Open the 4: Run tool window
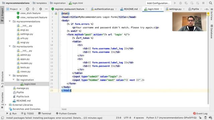 point(11,113)
